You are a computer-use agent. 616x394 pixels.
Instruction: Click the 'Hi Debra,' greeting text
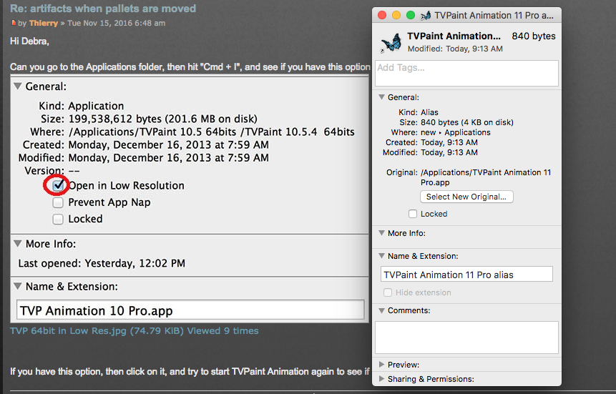pyautogui.click(x=29, y=41)
